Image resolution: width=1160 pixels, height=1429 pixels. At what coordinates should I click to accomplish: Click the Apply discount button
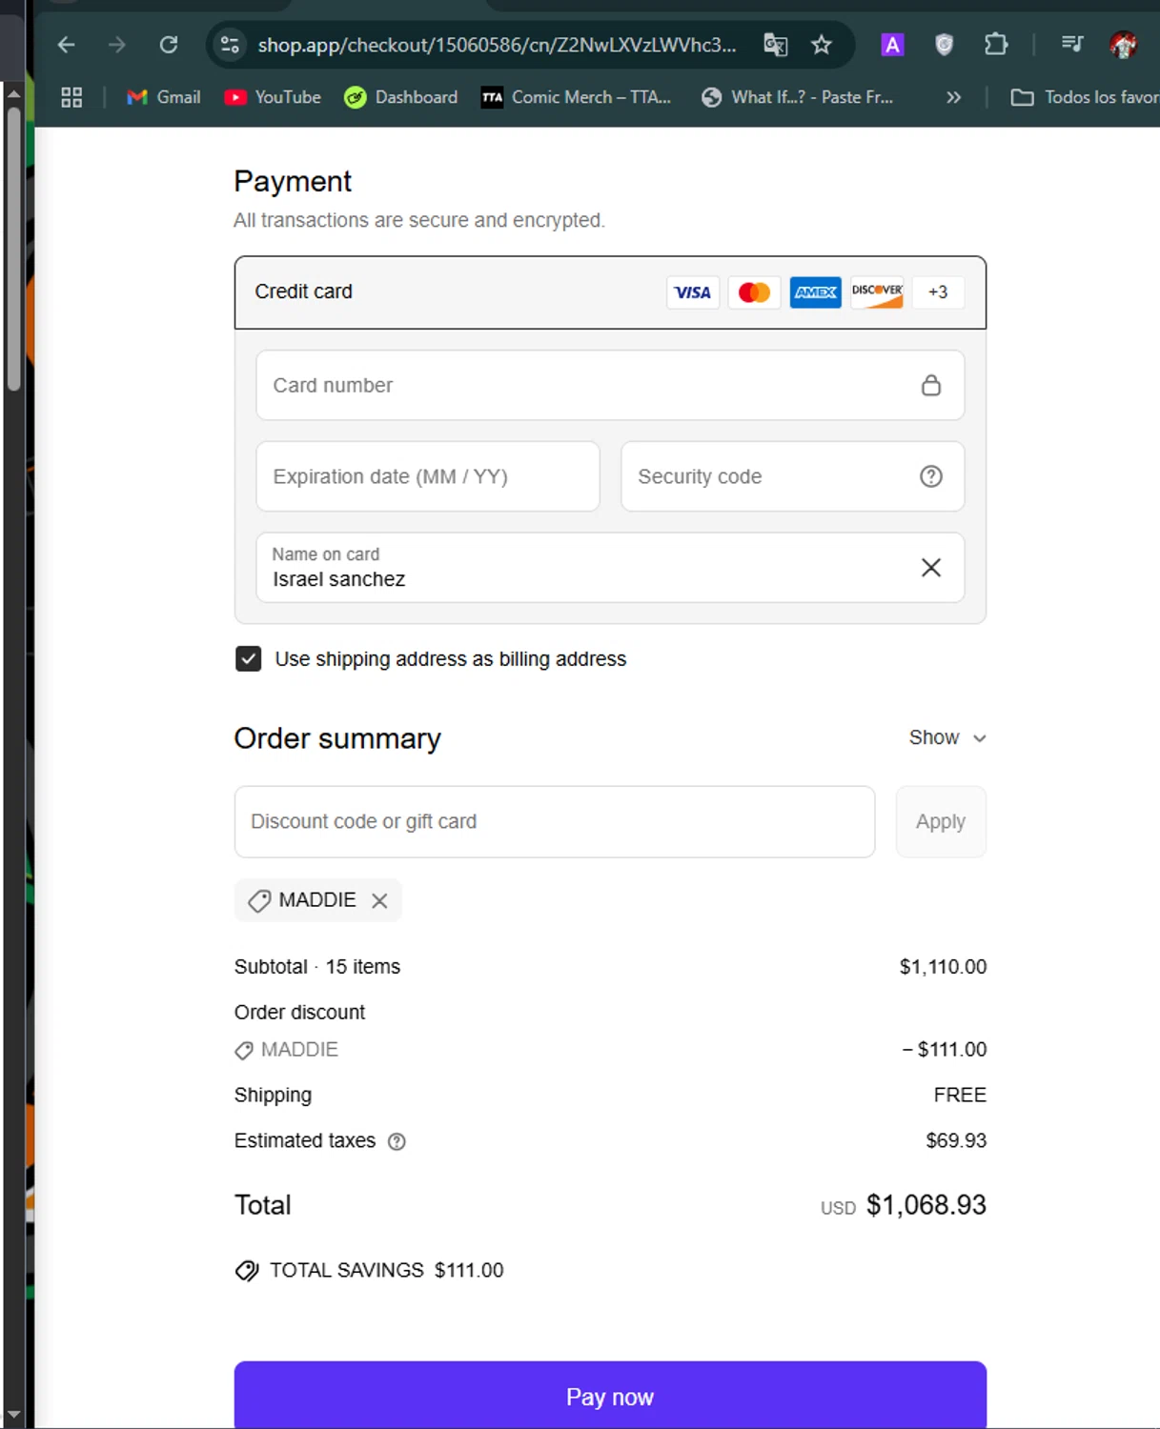(941, 821)
